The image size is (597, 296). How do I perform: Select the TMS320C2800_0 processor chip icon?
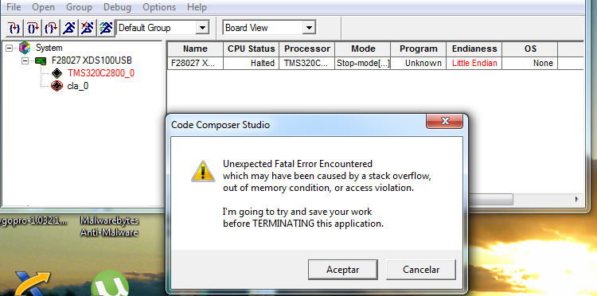[57, 73]
